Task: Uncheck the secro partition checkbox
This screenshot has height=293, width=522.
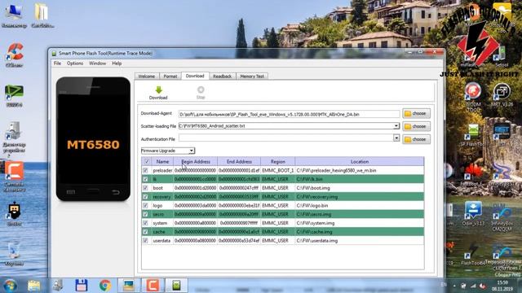Action: tap(145, 215)
